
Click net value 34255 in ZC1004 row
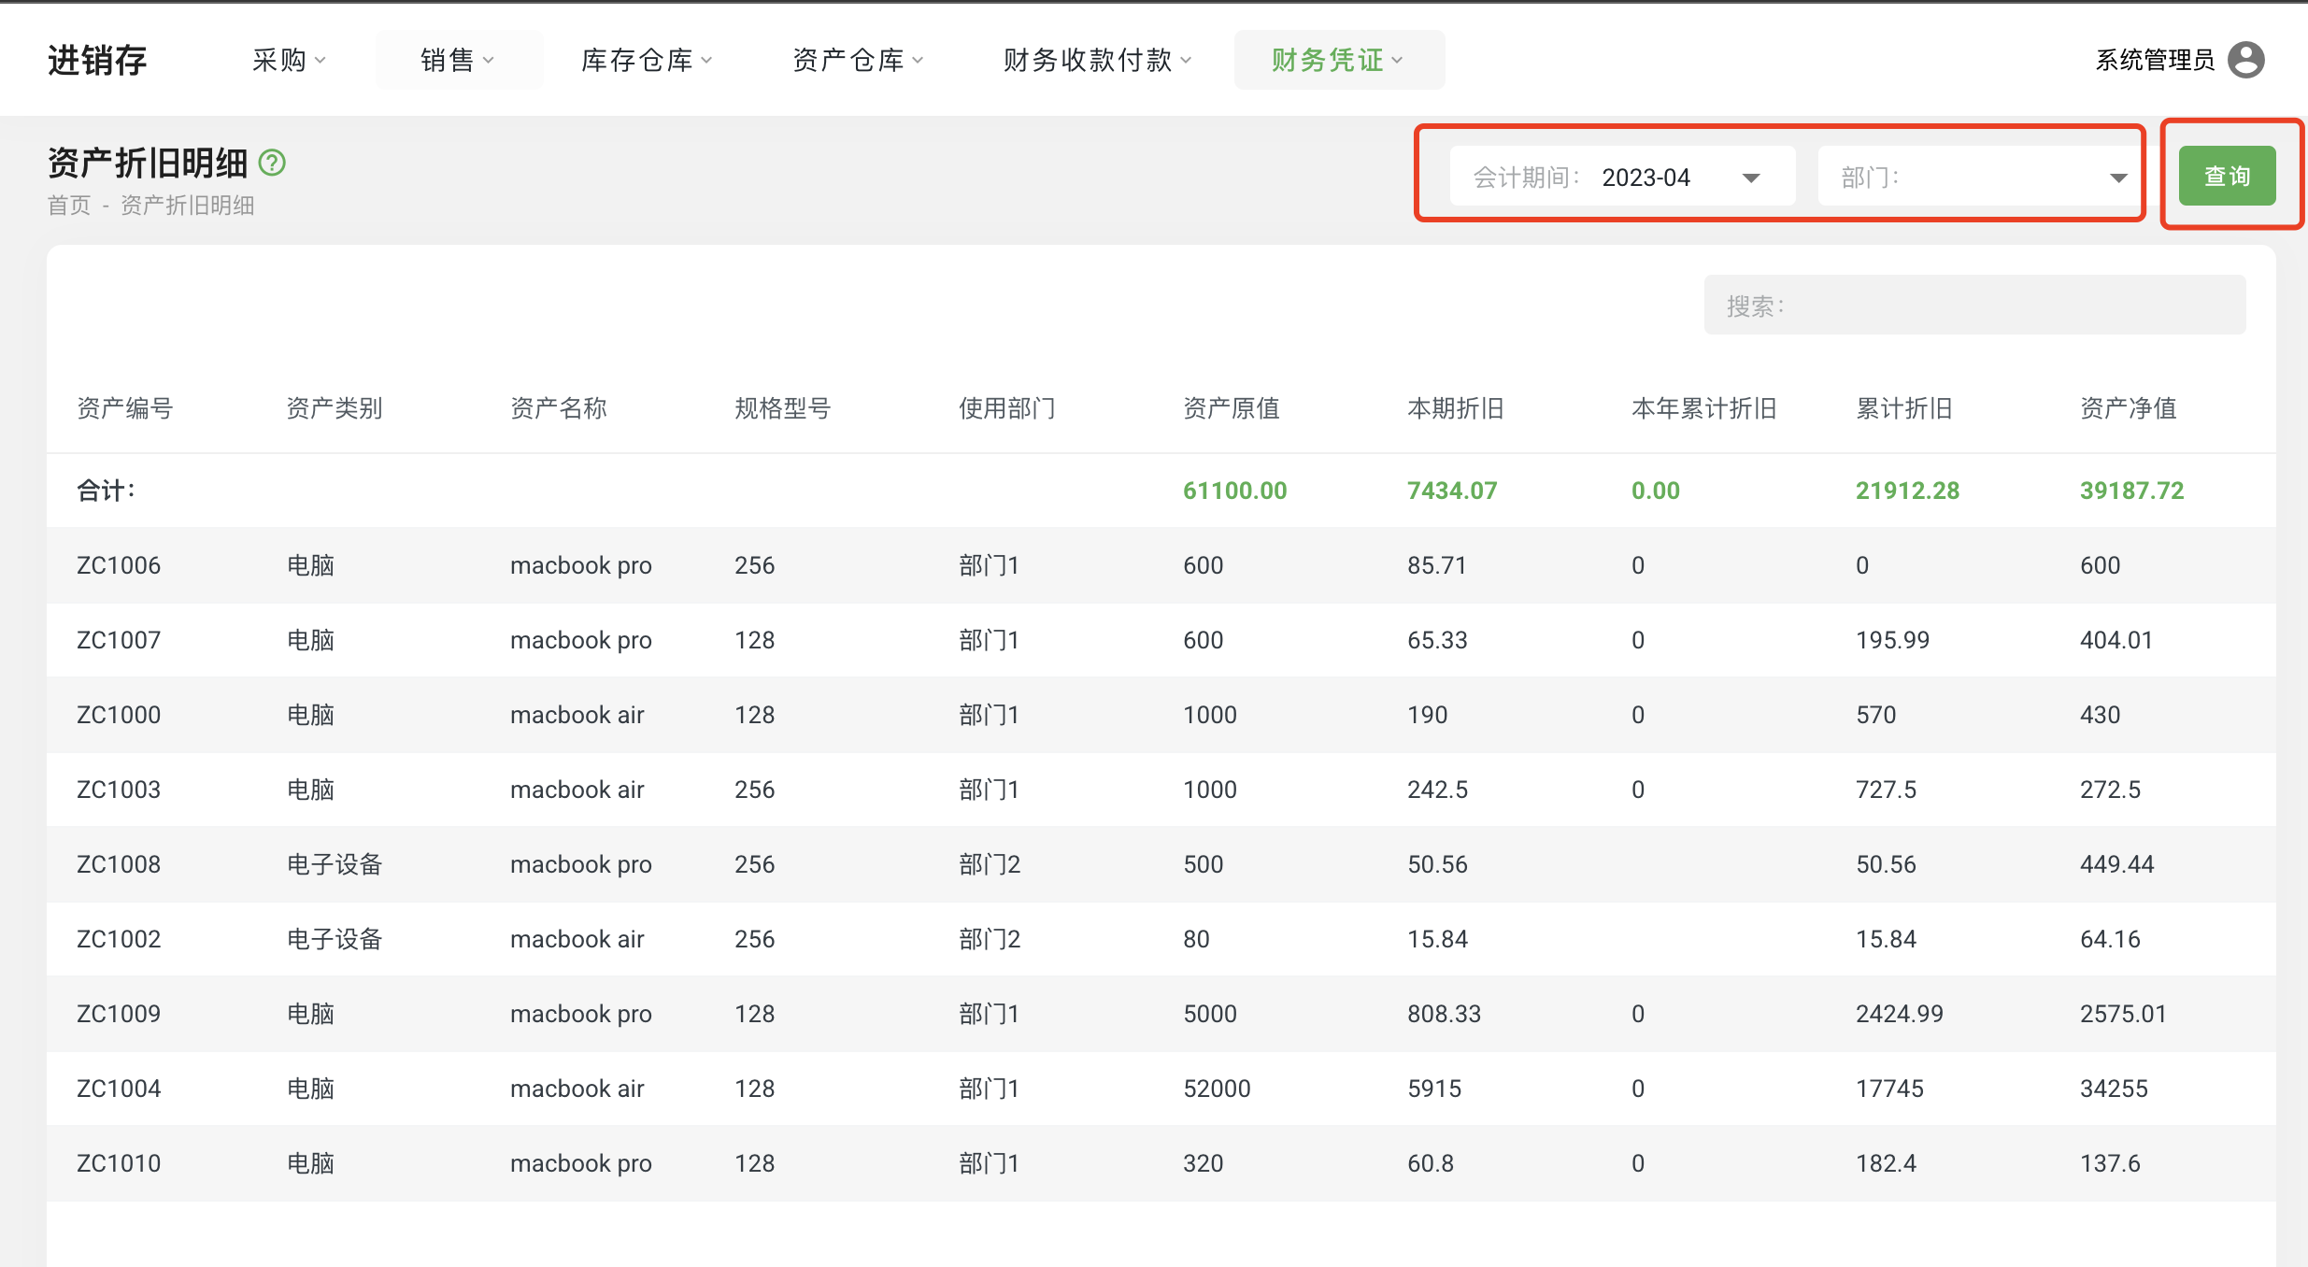[x=2114, y=1089]
